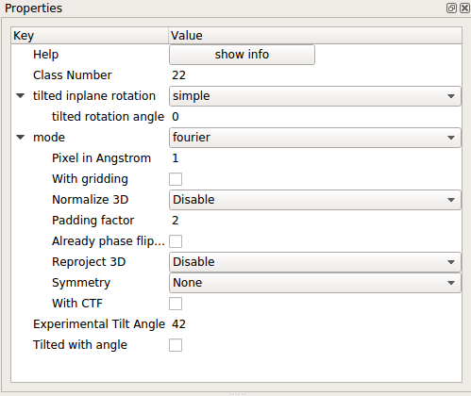Select the Class Number value 22
This screenshot has height=396, width=471.
[178, 75]
